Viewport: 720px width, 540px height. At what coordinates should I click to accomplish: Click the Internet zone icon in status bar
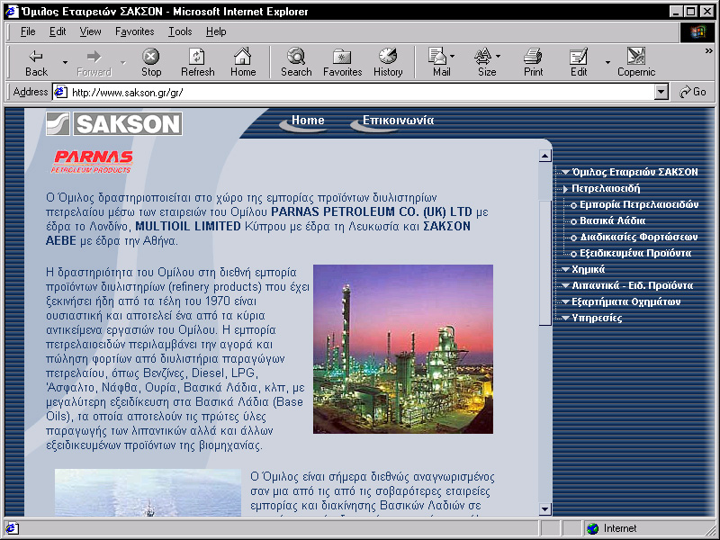[593, 528]
